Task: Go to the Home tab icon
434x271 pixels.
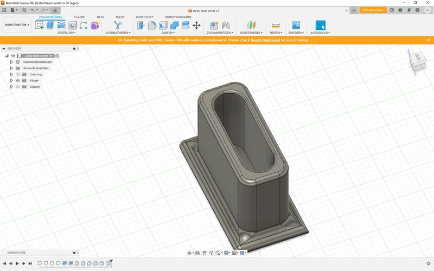Action: [55, 10]
